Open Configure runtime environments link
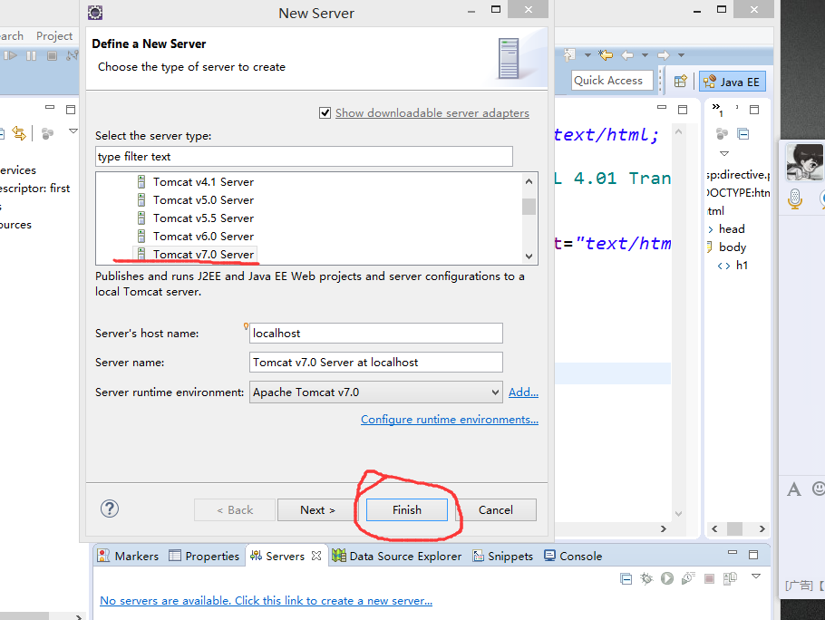This screenshot has width=825, height=620. 450,420
